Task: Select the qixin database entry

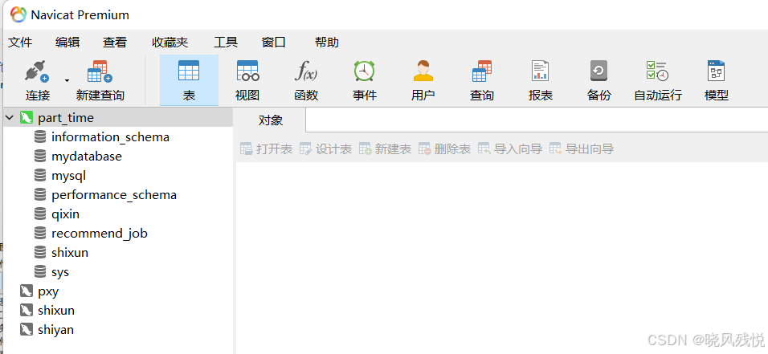Action: click(65, 214)
